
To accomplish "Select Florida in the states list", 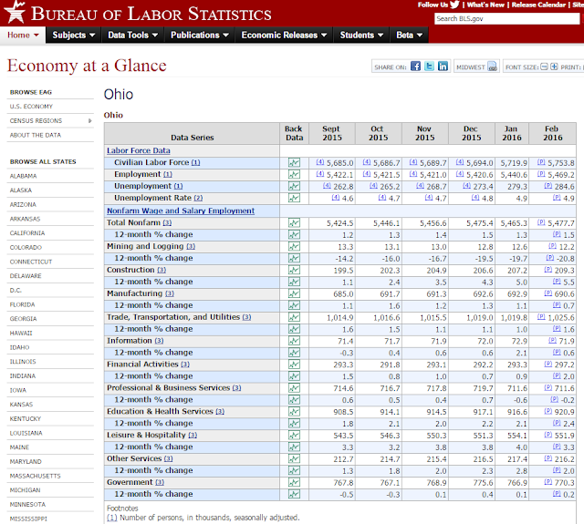I will (x=22, y=304).
